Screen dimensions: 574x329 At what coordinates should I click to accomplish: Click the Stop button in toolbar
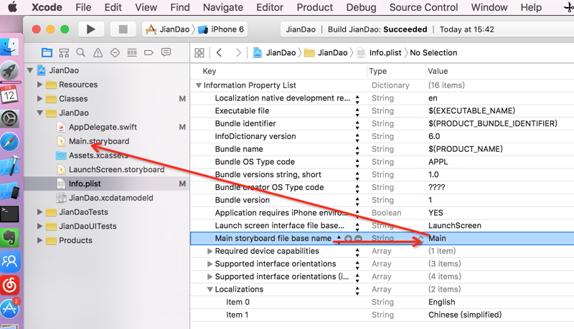(x=123, y=29)
